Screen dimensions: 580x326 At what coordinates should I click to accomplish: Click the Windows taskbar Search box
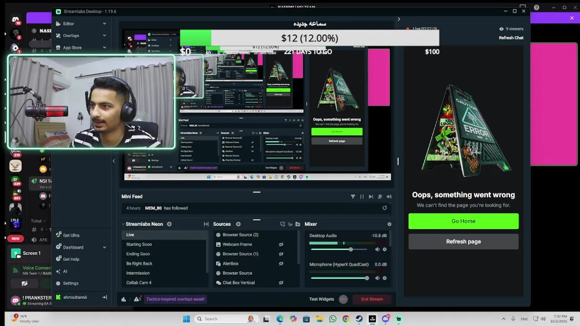[x=226, y=319]
